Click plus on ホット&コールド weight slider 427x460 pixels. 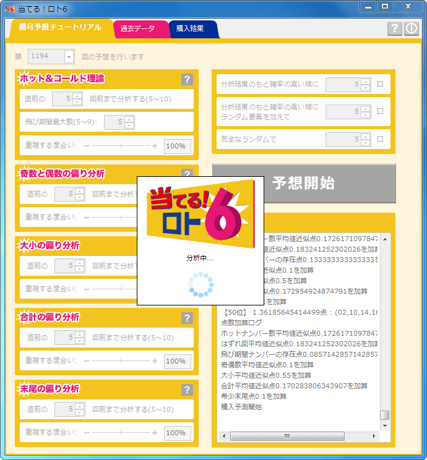155,146
